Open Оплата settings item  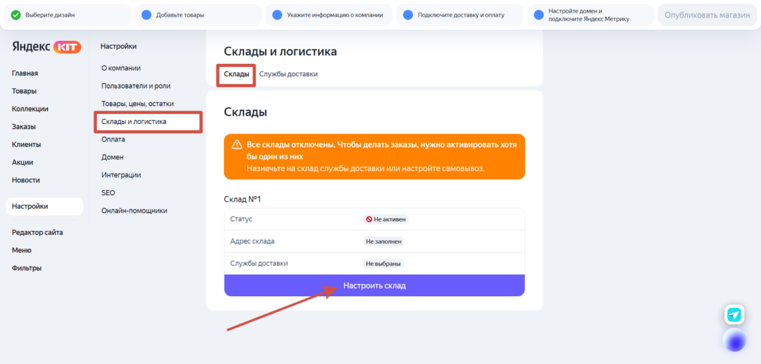coord(113,139)
